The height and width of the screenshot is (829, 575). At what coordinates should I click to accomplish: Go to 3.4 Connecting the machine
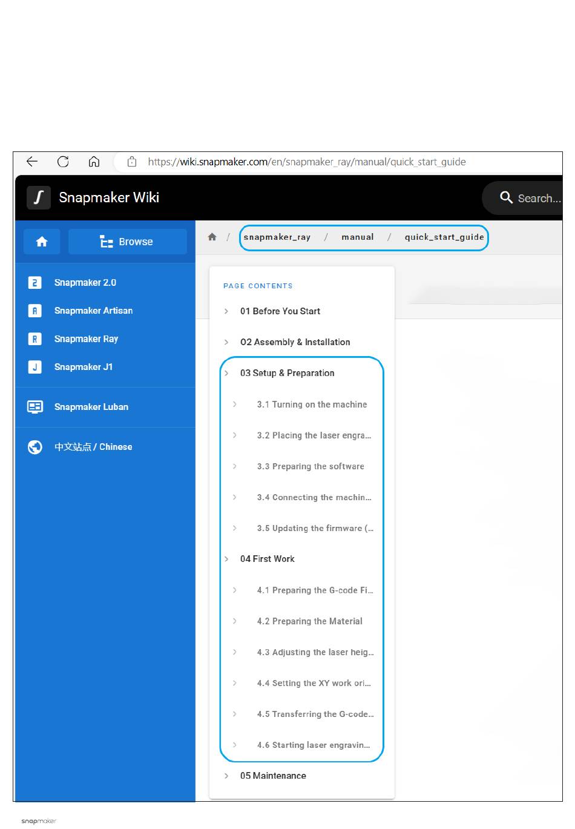tap(314, 497)
